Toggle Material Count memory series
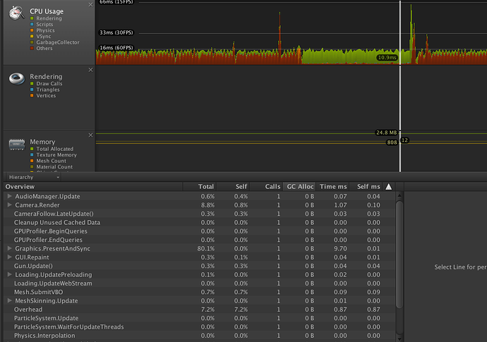 point(32,166)
